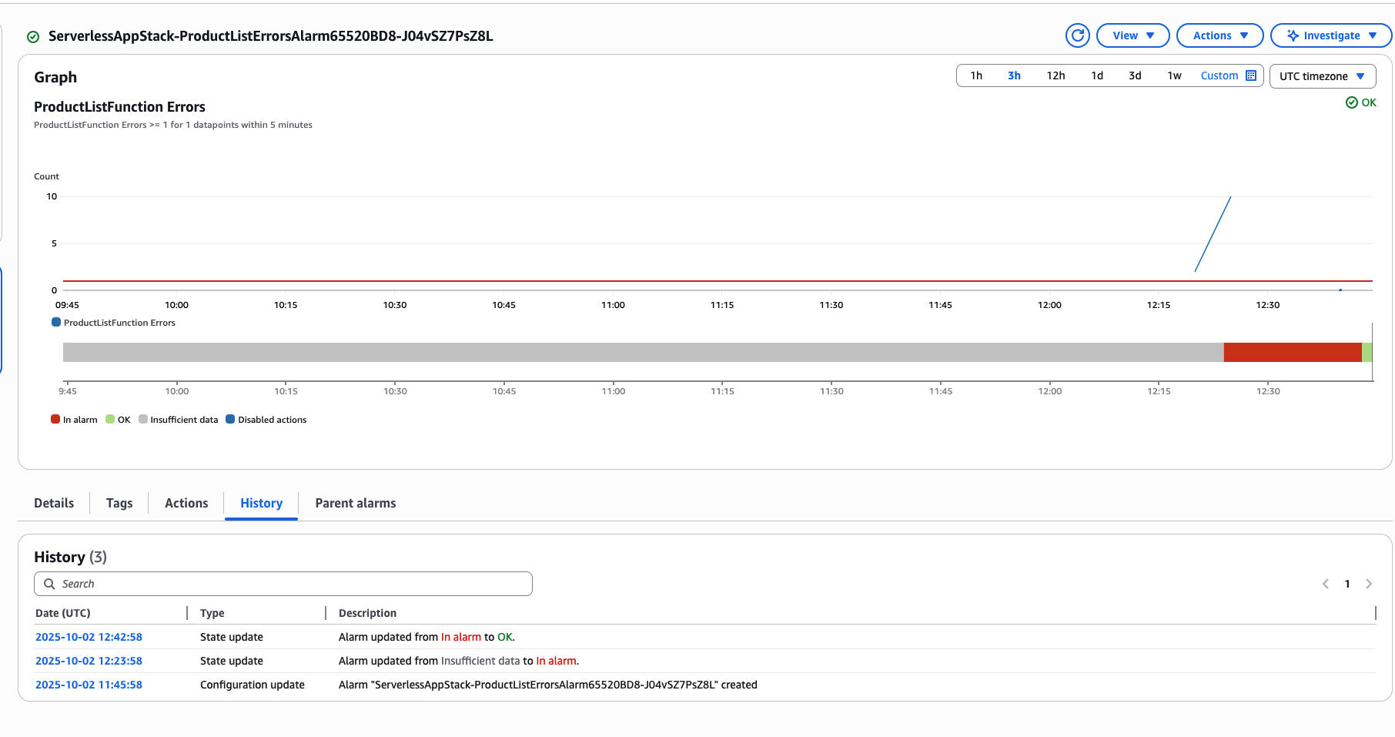Click the green OK status icon by the alarm name

click(33, 36)
